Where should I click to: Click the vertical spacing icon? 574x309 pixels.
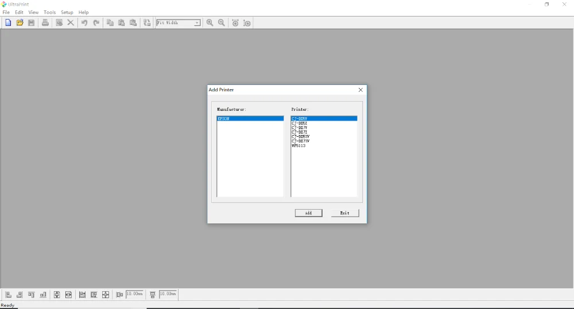coord(153,295)
